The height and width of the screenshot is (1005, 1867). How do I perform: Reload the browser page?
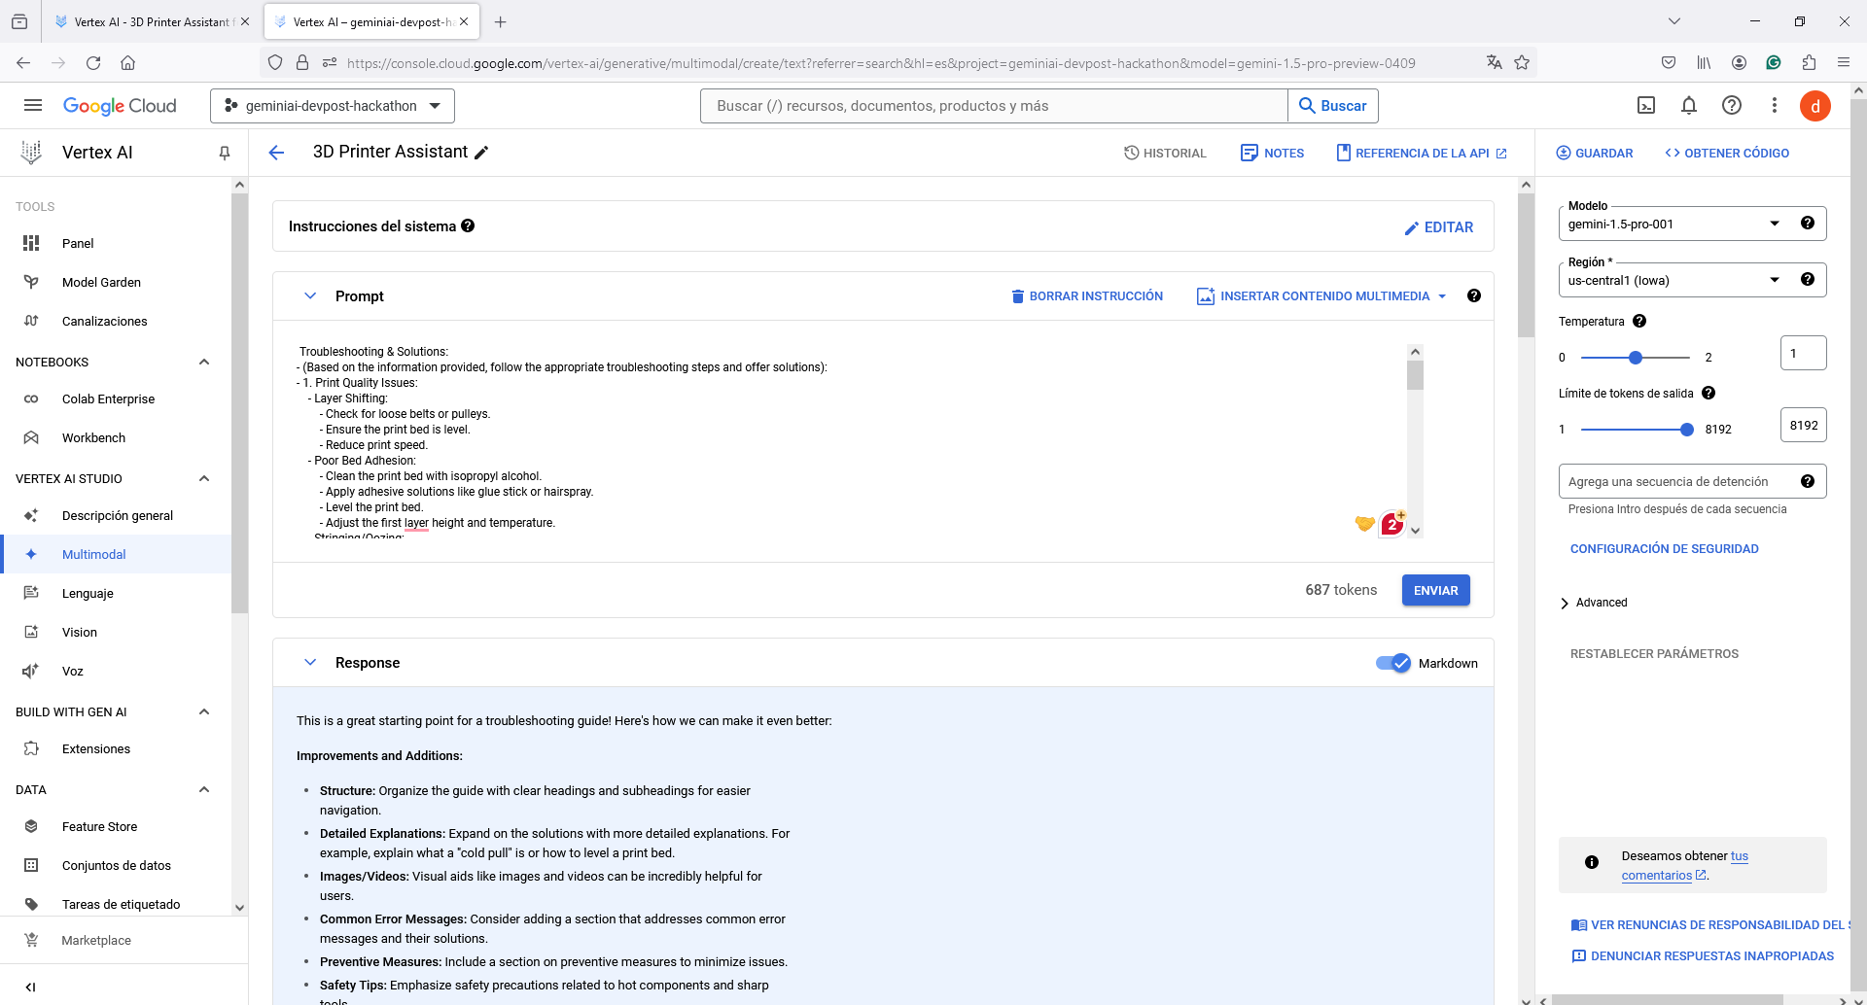click(x=93, y=63)
